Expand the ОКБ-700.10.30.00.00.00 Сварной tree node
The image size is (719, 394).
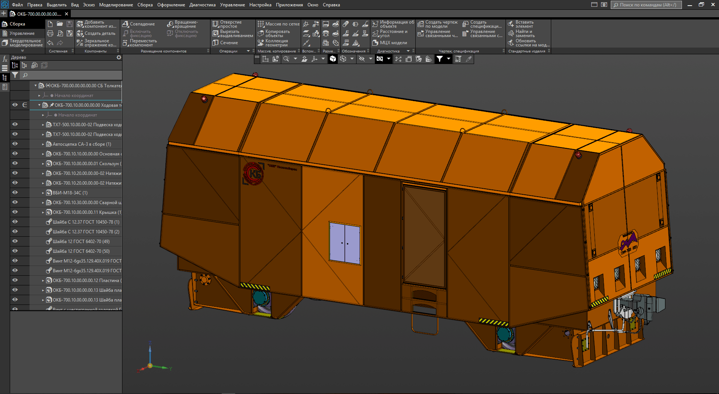[x=43, y=203]
